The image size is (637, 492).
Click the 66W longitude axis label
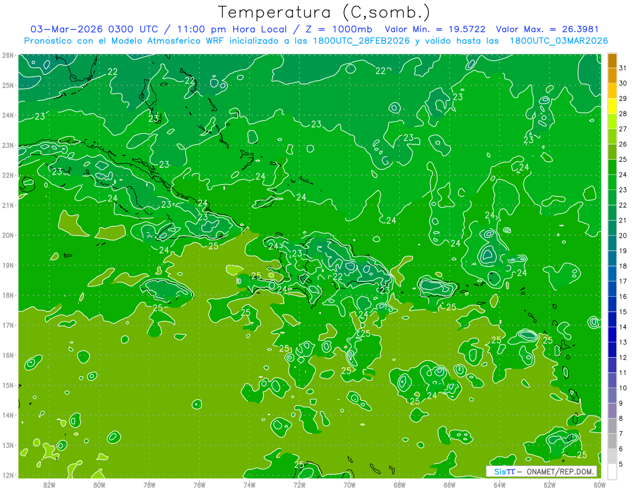click(449, 485)
